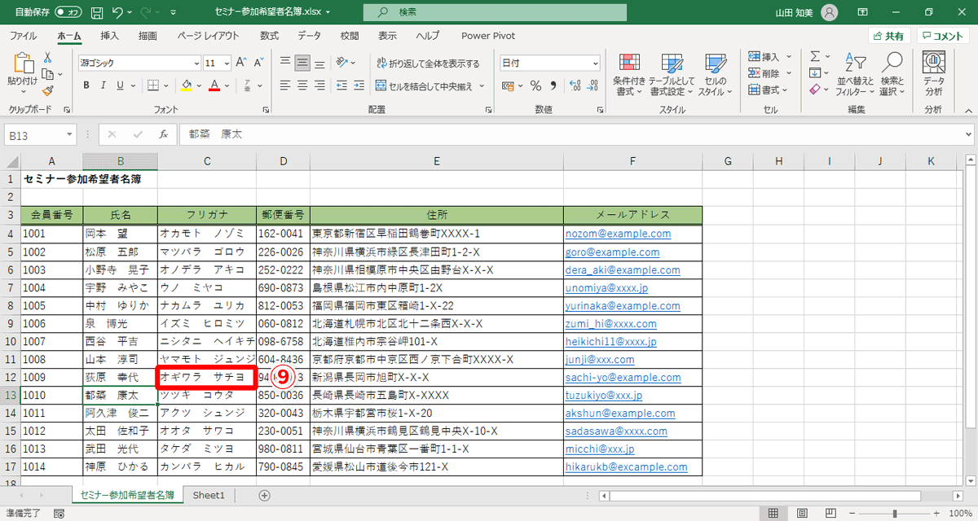This screenshot has width=978, height=521.
Task: Open the 挿入 ribbon tab
Action: click(x=109, y=36)
